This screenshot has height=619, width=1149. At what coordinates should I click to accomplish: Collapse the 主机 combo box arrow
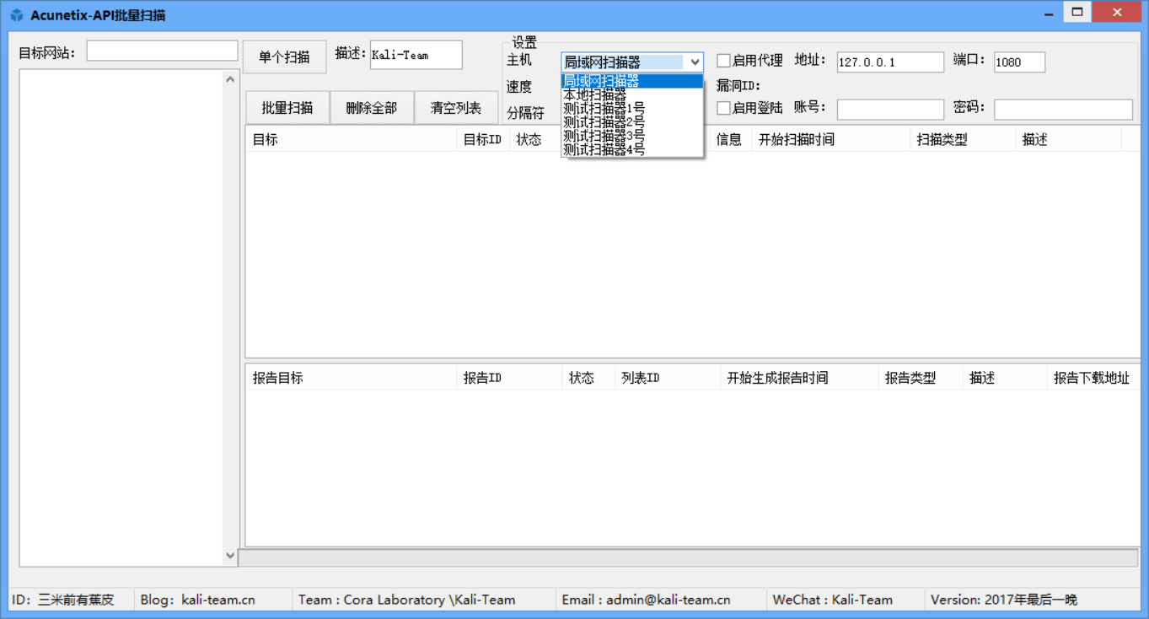tap(695, 62)
